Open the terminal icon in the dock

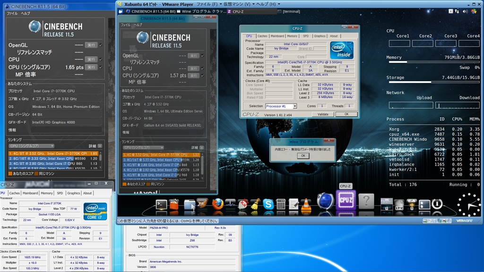click(162, 204)
